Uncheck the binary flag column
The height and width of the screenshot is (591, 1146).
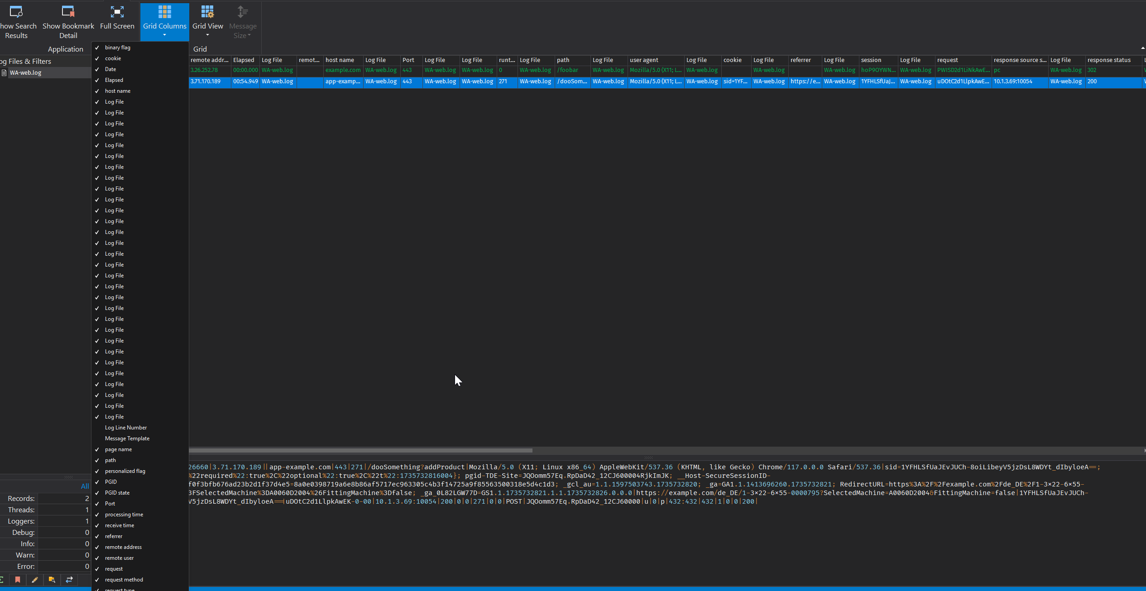tap(118, 48)
